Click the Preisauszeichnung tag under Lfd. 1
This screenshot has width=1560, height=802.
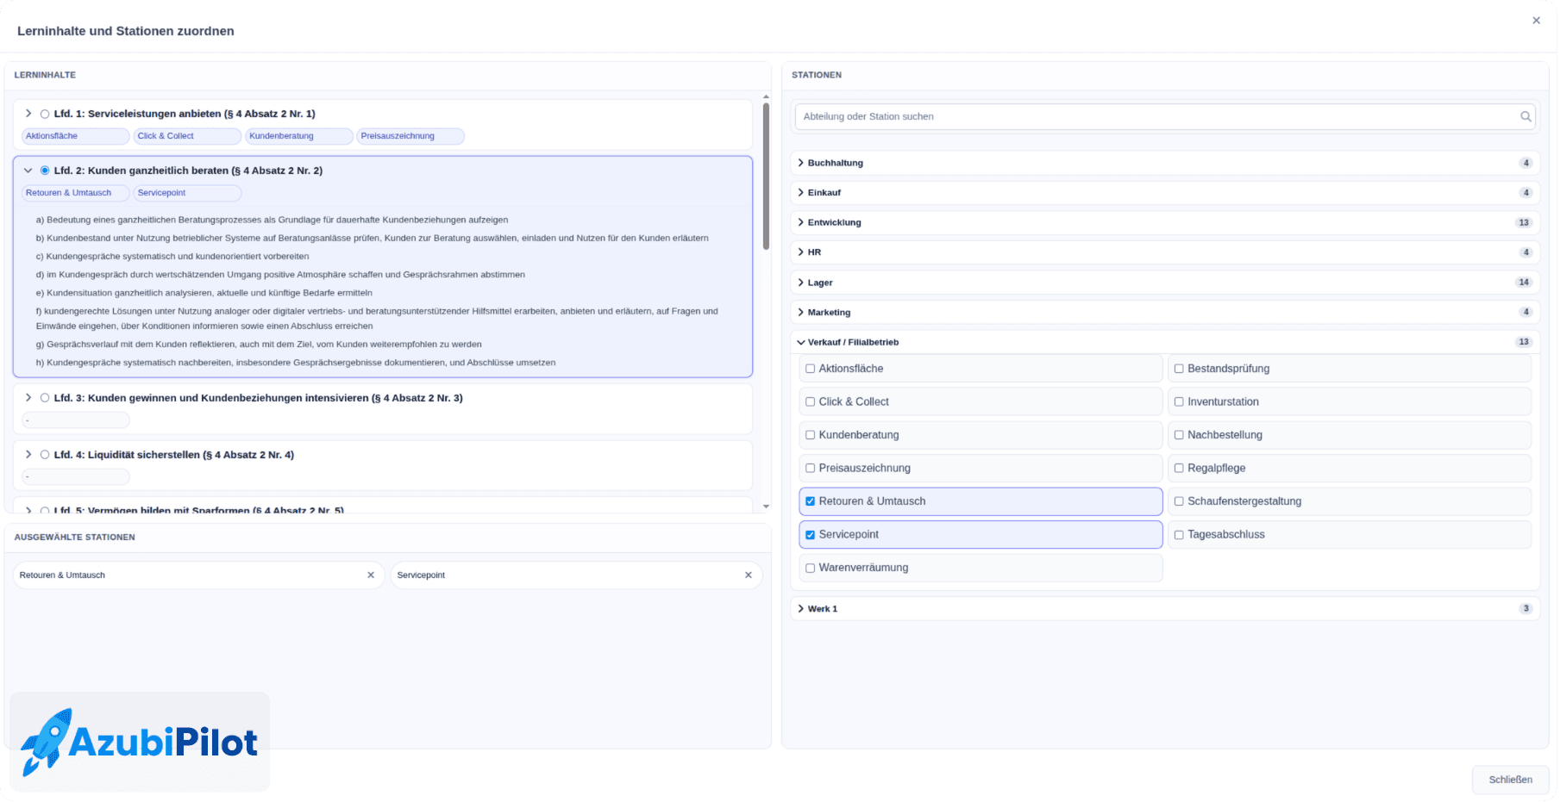410,136
